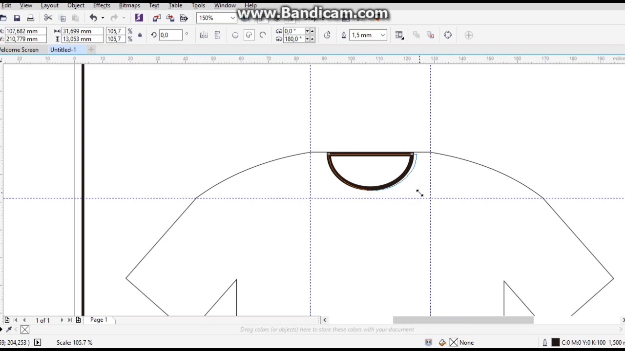Viewport: 625px width, 351px height.
Task: Click the Import icon
Action: tap(156, 18)
